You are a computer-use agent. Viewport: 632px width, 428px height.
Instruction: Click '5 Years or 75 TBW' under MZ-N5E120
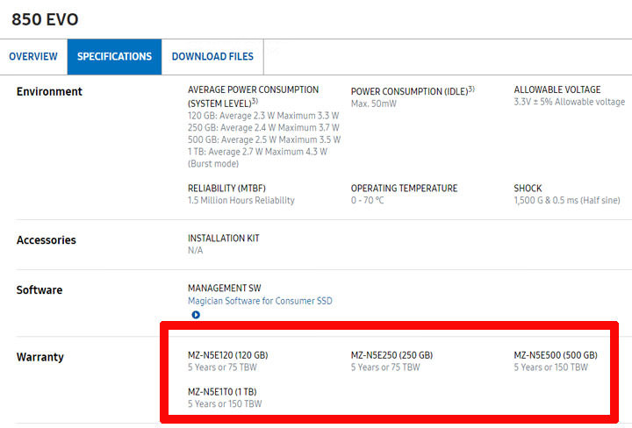[222, 367]
